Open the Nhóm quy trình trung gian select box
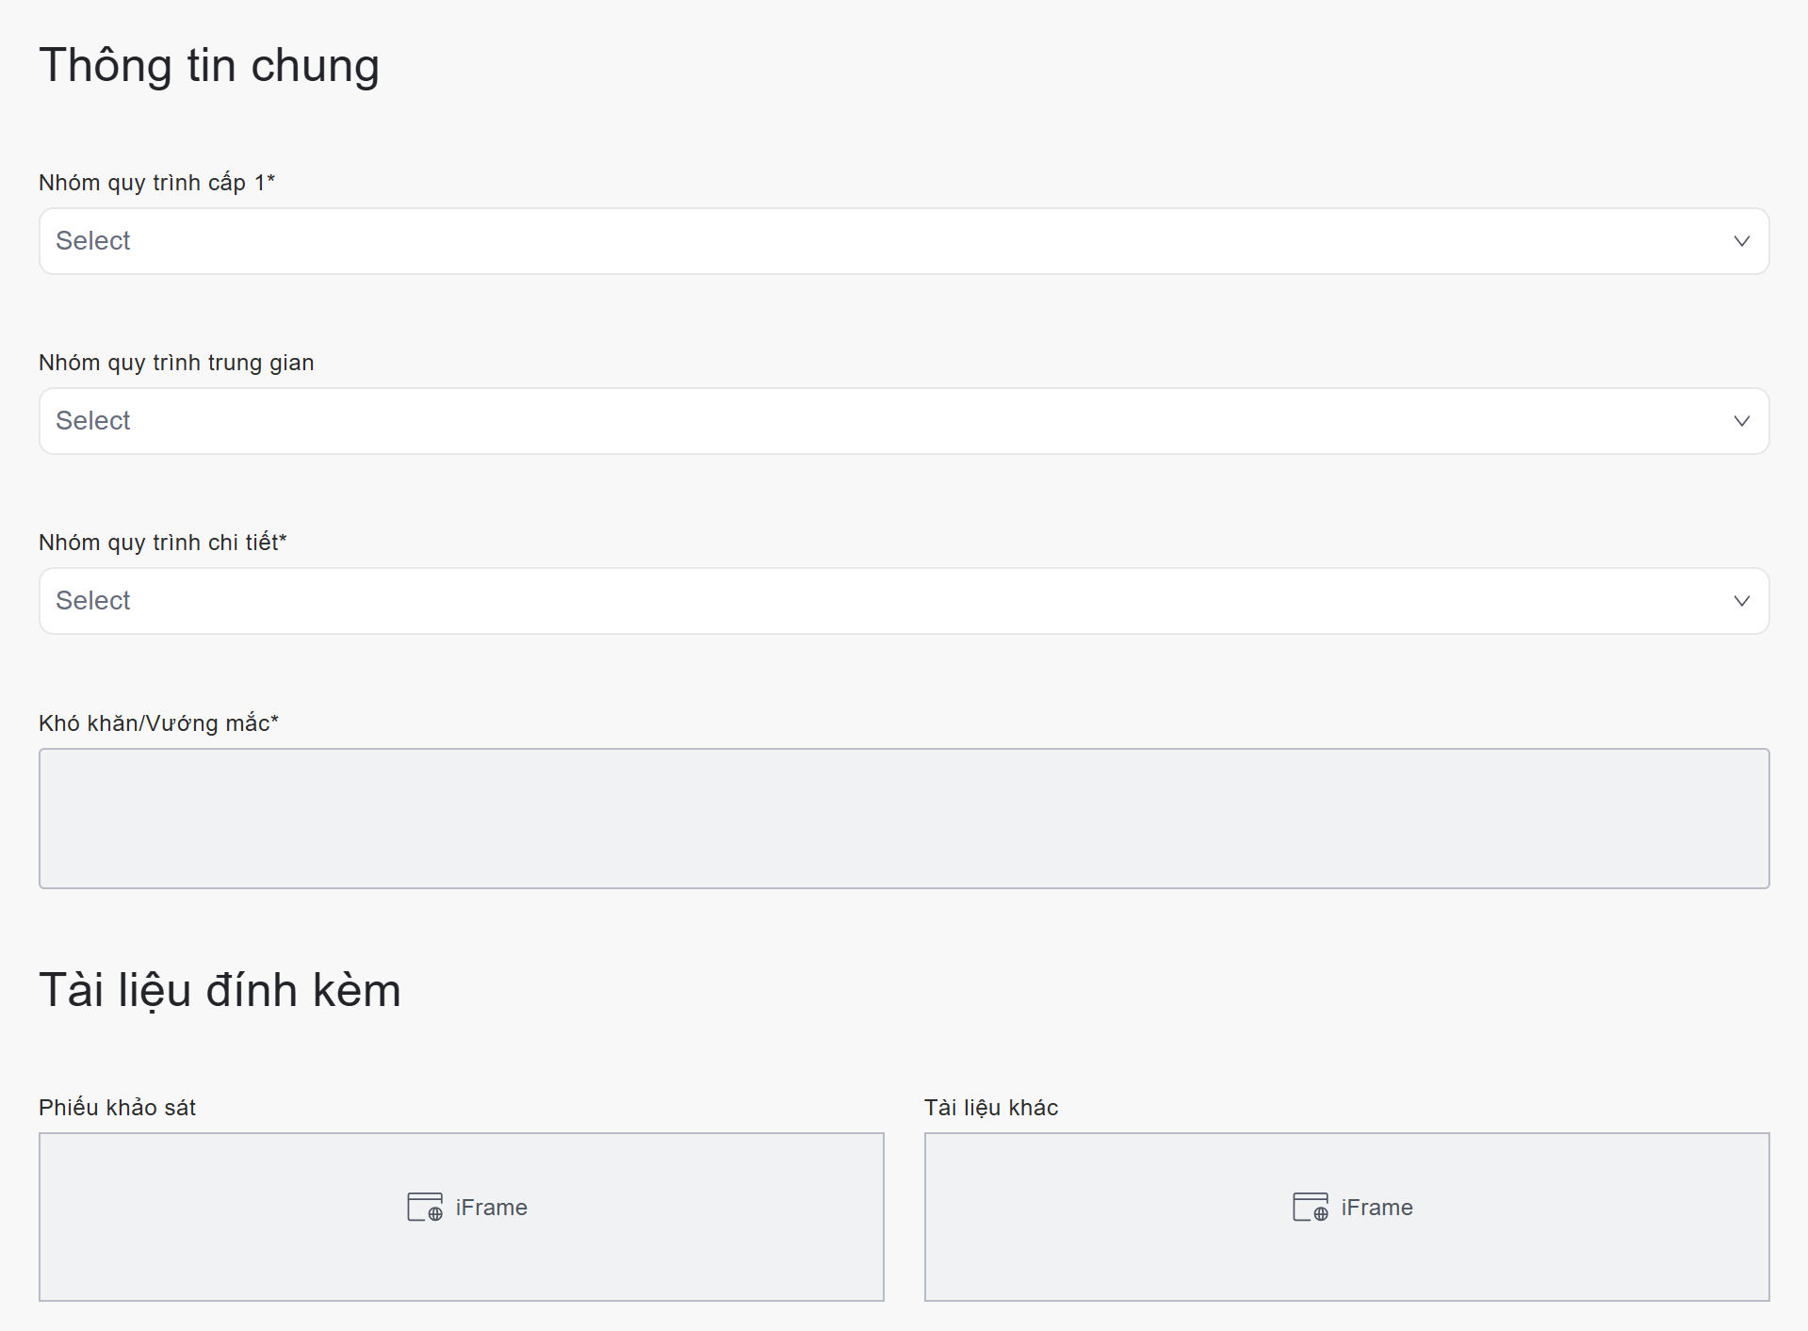This screenshot has height=1331, width=1808. (x=848, y=421)
